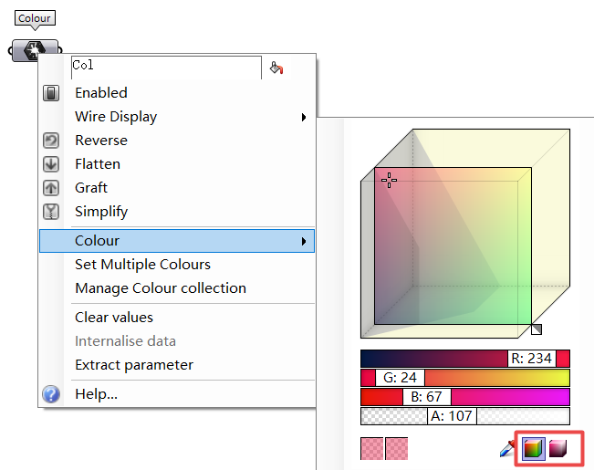
Task: Click the Help question mark icon
Action: [51, 394]
